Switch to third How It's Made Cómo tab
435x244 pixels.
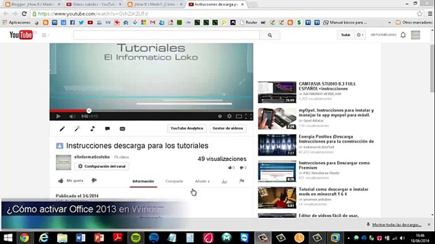[x=155, y=4]
